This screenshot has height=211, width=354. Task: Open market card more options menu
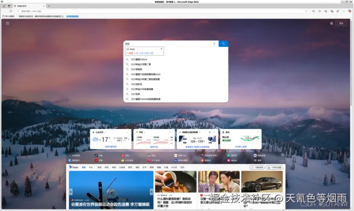coord(171,132)
